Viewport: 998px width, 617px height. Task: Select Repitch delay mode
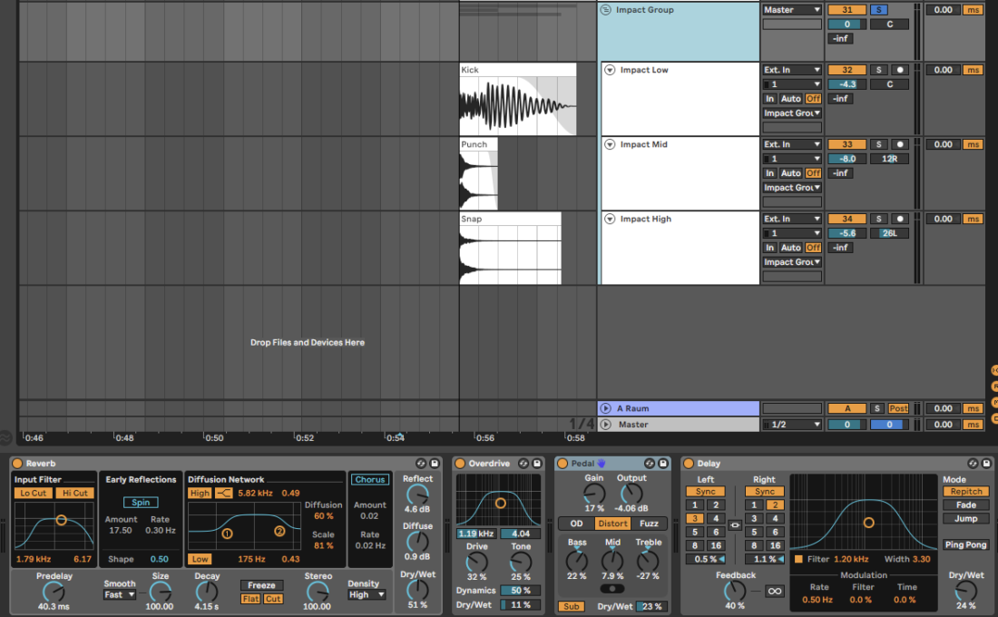965,492
